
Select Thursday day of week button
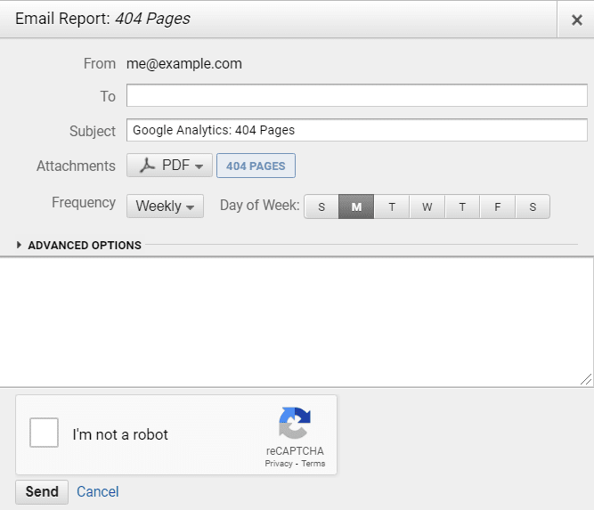pos(462,206)
